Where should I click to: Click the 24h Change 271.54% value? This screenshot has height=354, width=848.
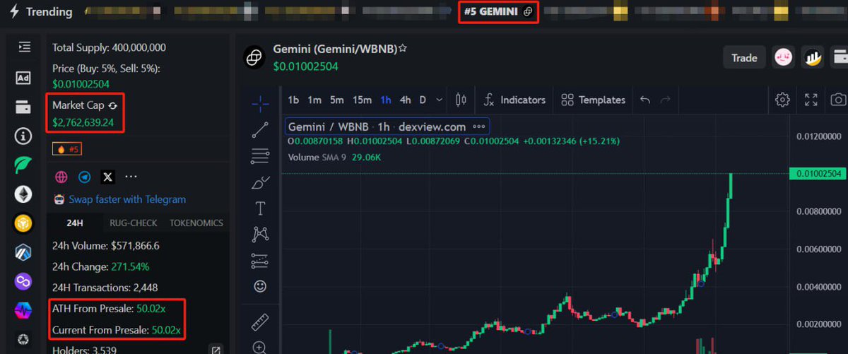[130, 267]
